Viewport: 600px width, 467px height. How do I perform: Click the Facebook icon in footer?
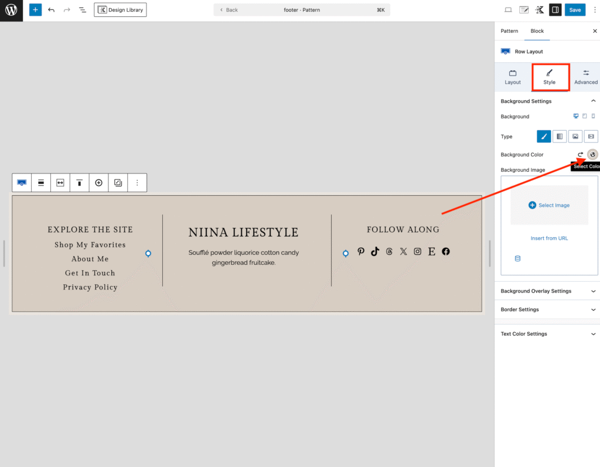[x=446, y=251]
